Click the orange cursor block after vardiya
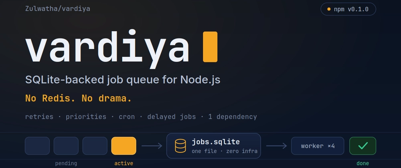Viewport: 401px width, 168px height. (210, 47)
